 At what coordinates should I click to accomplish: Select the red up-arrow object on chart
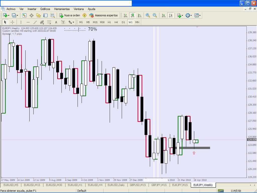tap(194, 153)
